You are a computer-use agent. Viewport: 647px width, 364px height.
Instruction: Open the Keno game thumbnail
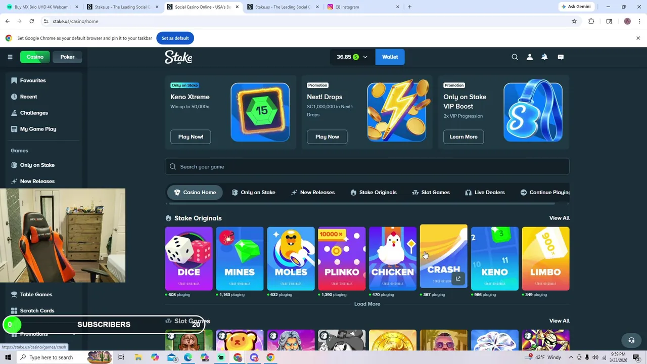(x=494, y=258)
